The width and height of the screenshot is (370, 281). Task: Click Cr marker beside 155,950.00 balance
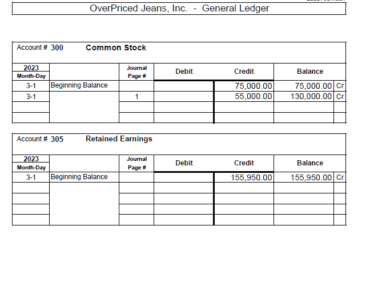click(x=340, y=177)
